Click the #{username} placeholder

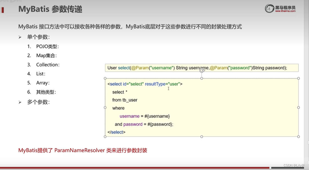[157, 116]
